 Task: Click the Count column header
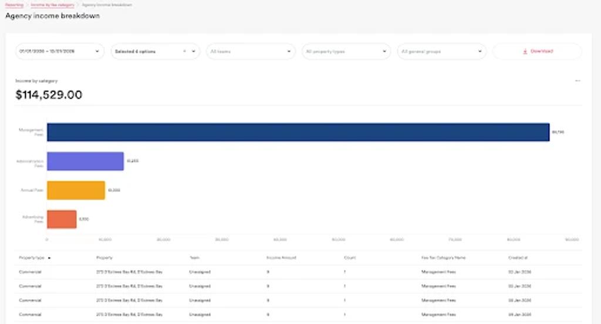[350, 258]
